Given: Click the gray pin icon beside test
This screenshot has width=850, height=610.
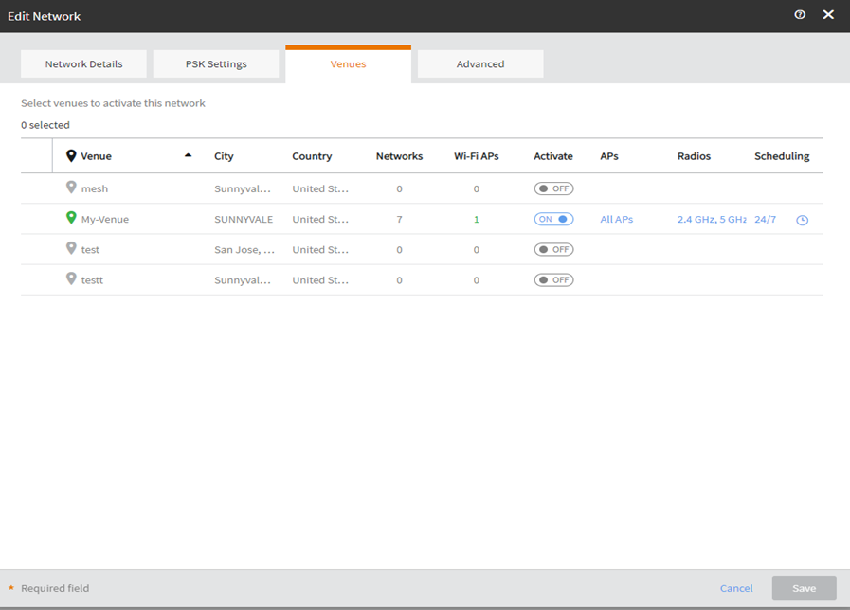Looking at the screenshot, I should (x=71, y=249).
